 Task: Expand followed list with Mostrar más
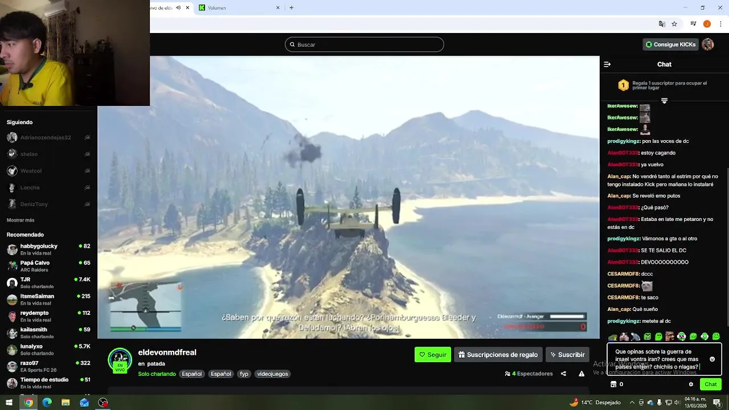point(21,220)
